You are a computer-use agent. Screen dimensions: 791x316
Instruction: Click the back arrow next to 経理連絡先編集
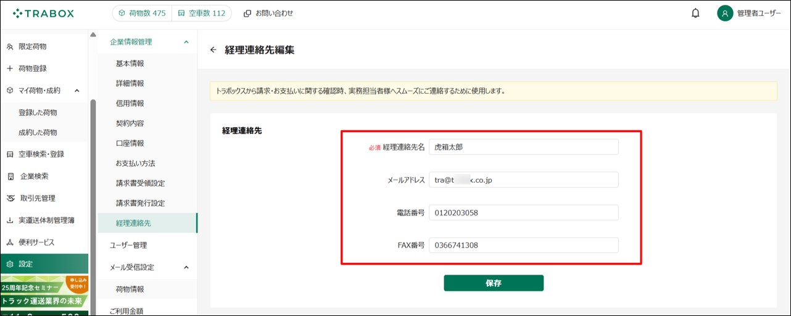pos(213,50)
